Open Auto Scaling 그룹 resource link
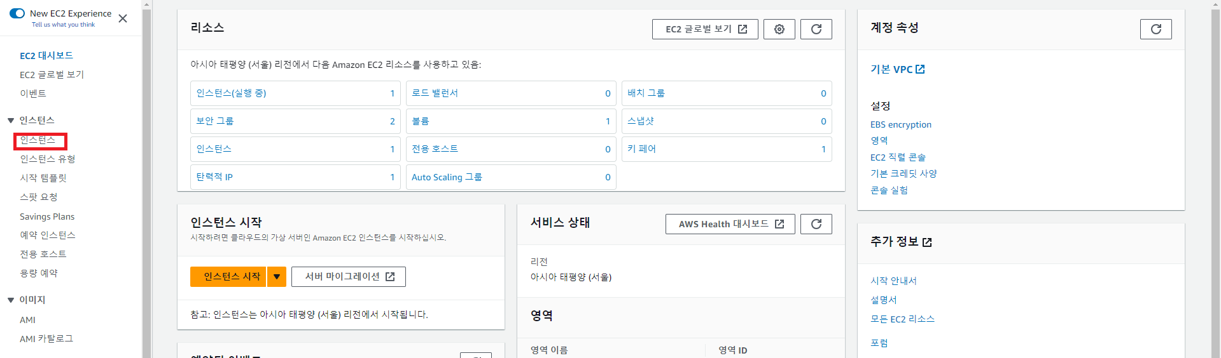 447,177
